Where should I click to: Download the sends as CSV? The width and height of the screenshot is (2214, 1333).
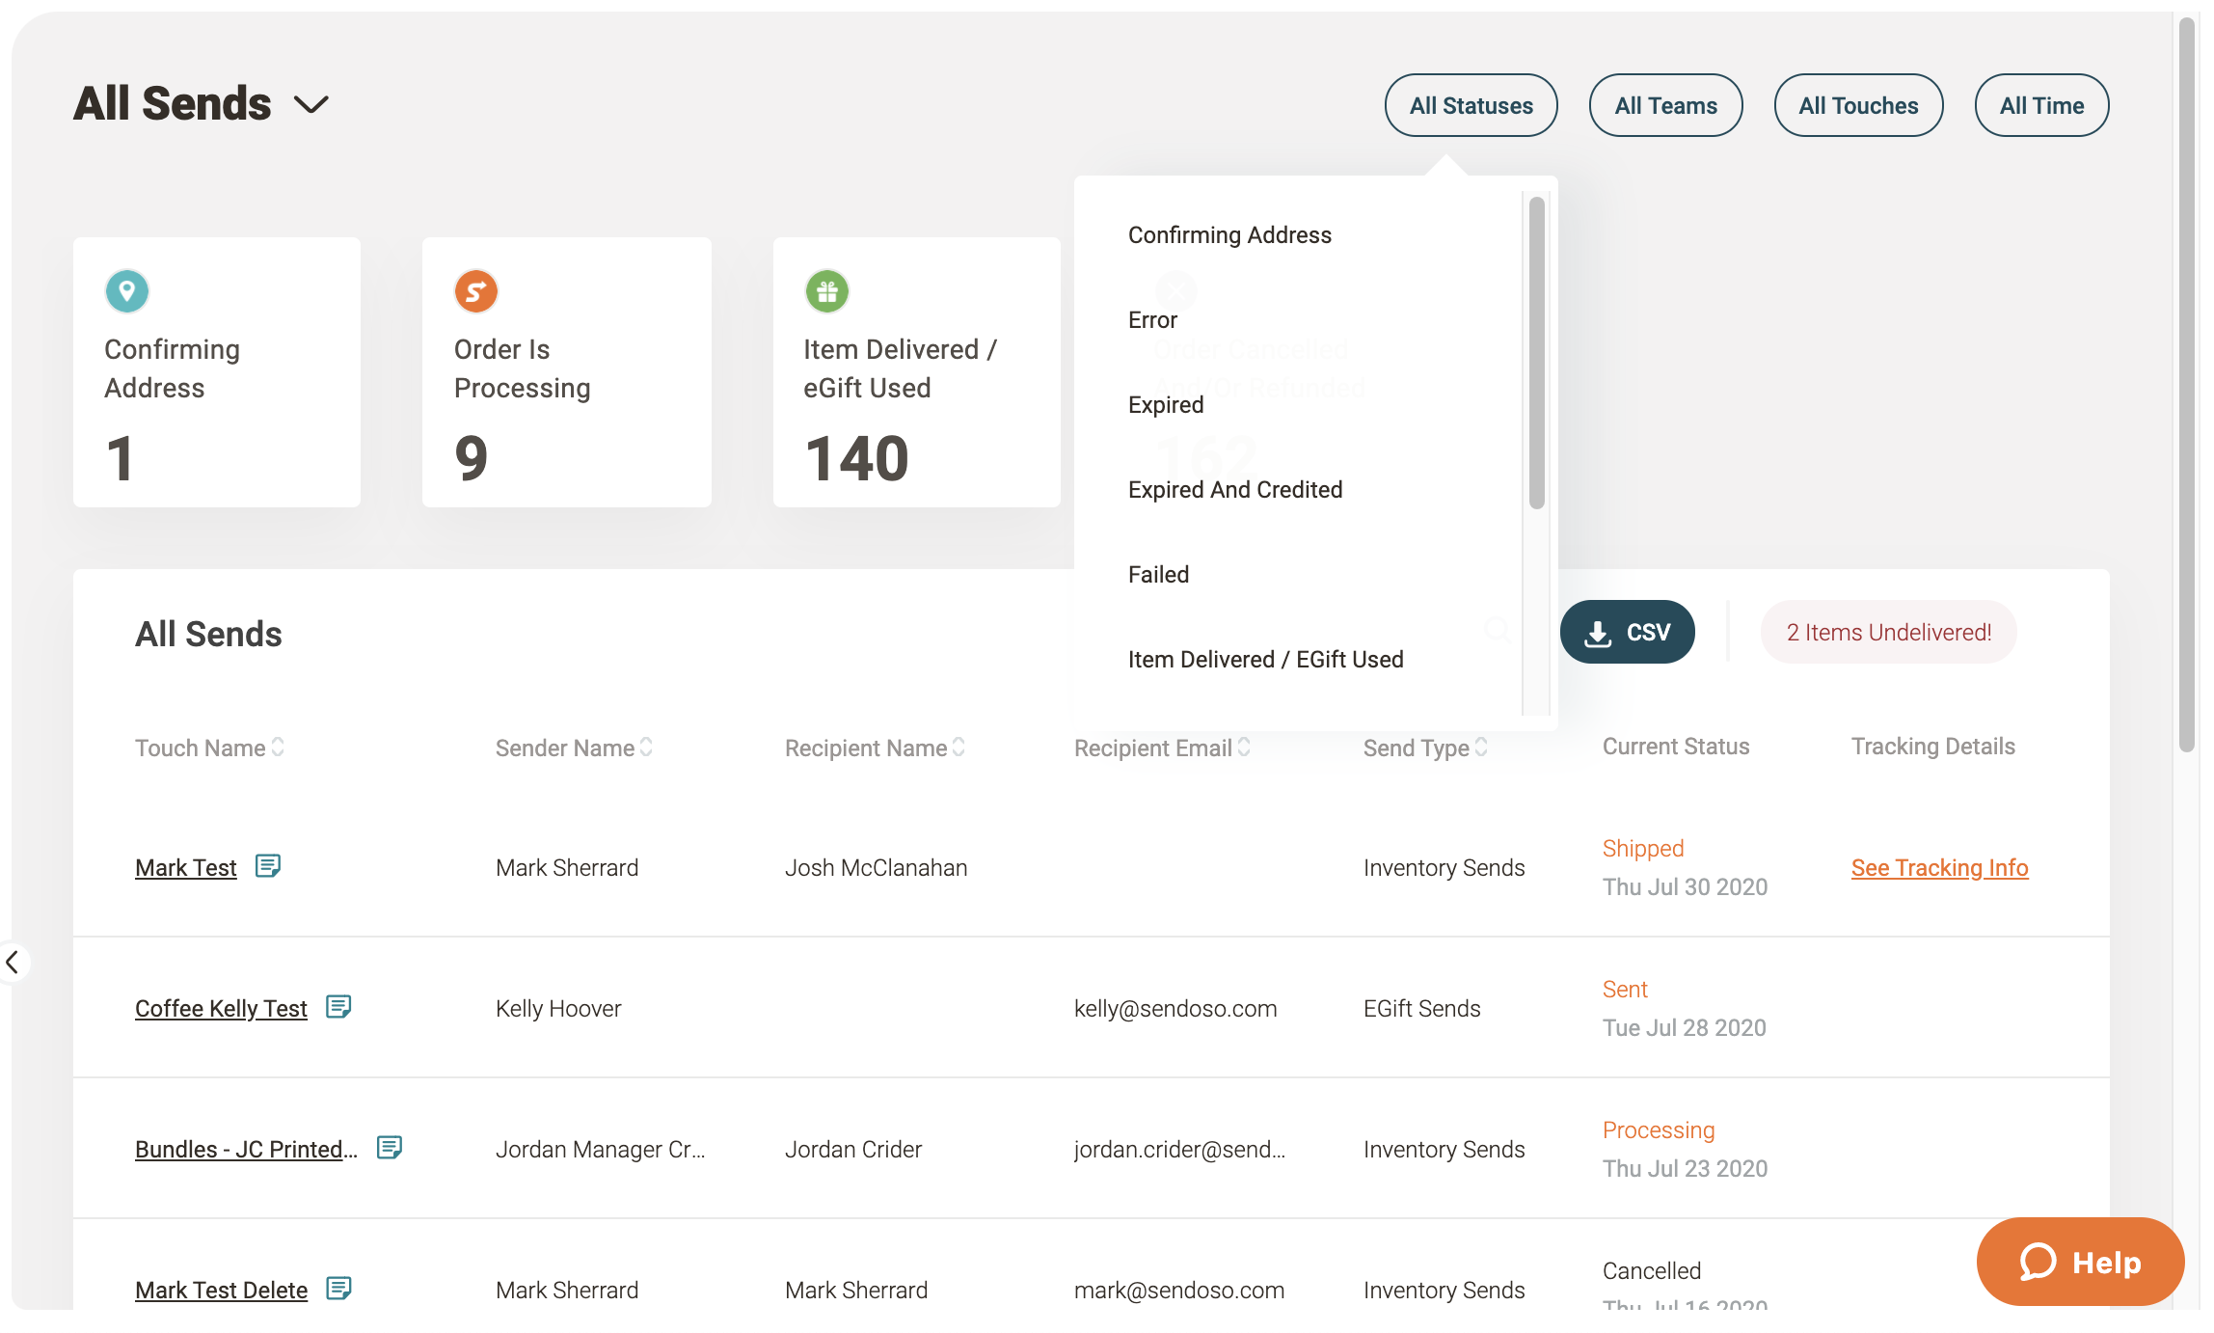[1627, 632]
